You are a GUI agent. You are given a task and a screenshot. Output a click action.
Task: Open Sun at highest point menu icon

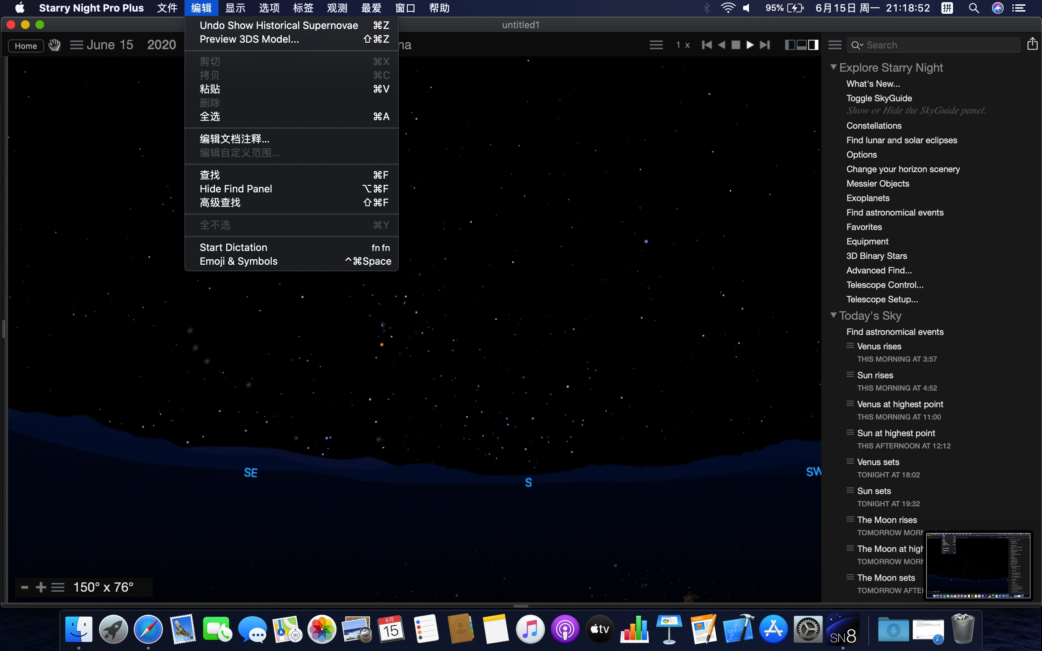[850, 432]
